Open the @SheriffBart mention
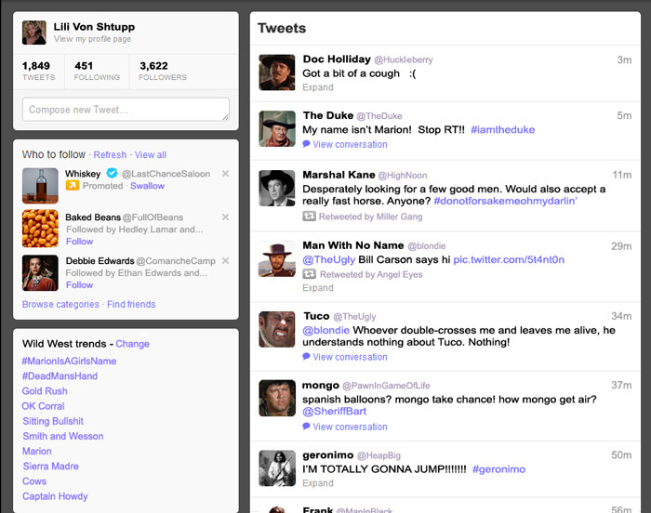The height and width of the screenshot is (513, 651). pos(334,411)
